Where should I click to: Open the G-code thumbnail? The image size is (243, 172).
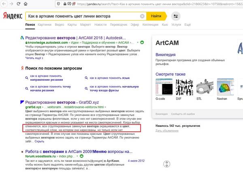click(x=164, y=87)
